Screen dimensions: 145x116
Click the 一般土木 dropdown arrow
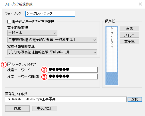click(x=55, y=33)
